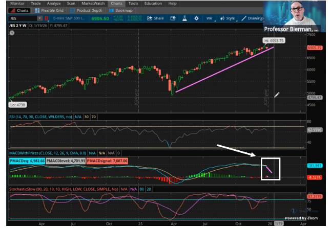
Task: Open the Help tab
Action: (x=172, y=4)
